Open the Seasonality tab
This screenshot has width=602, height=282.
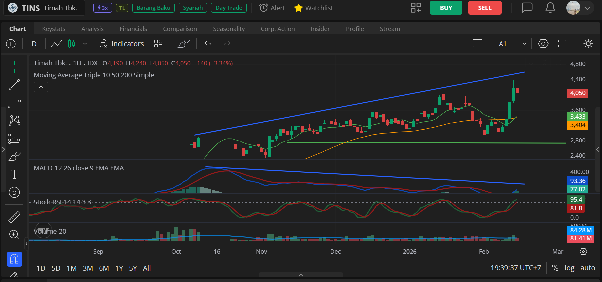click(229, 29)
